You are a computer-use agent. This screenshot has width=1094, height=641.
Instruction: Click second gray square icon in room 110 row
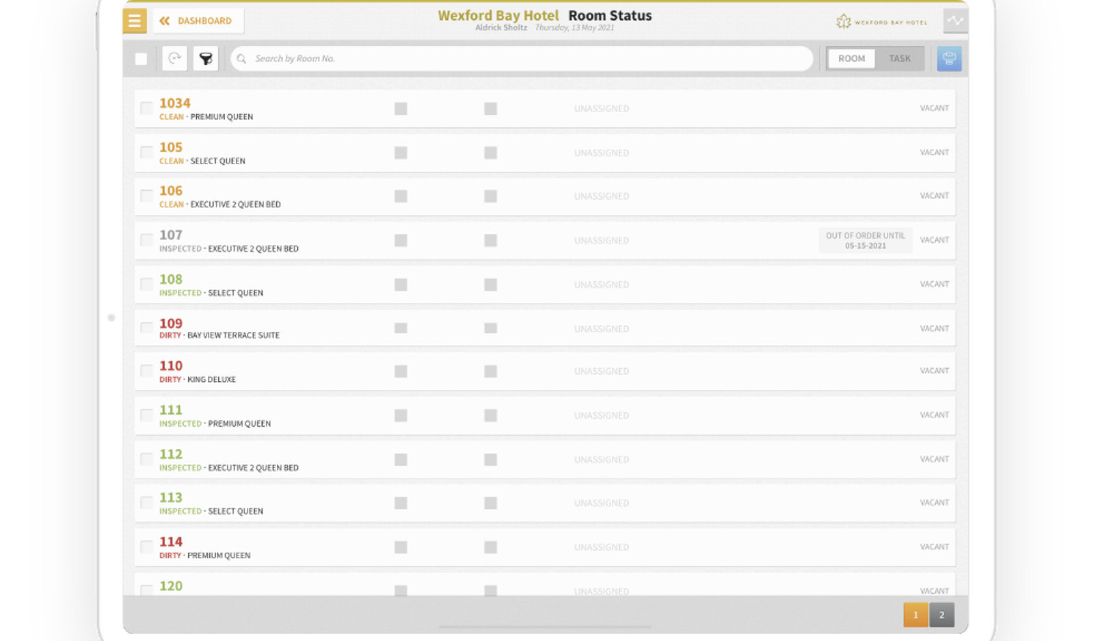pyautogui.click(x=490, y=371)
